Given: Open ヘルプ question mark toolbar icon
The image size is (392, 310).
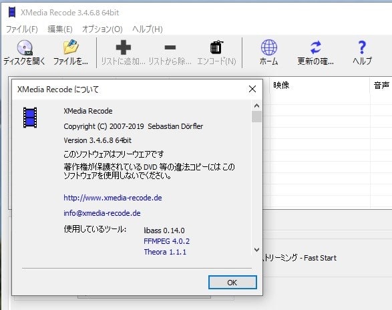Looking at the screenshot, I should click(x=362, y=47).
